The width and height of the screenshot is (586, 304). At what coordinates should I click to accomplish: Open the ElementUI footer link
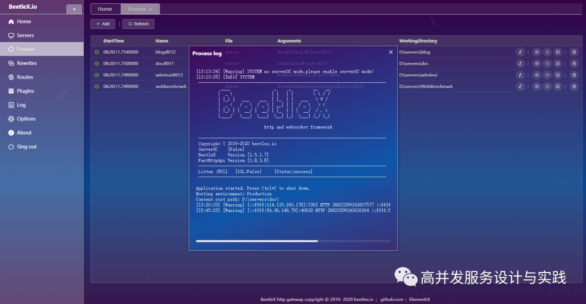click(x=419, y=299)
